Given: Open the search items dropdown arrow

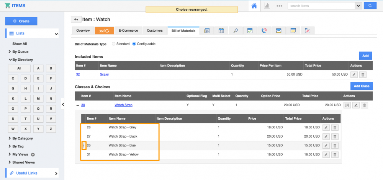Looking at the screenshot, I should point(358,6).
